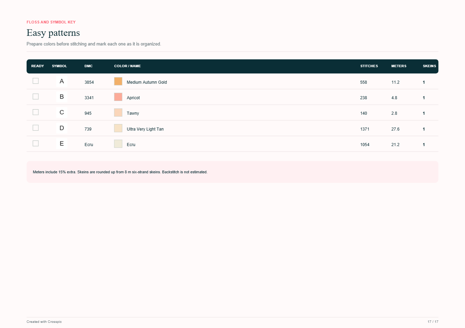465x328 pixels.
Task: Click stitch count 140
Action: pos(364,113)
